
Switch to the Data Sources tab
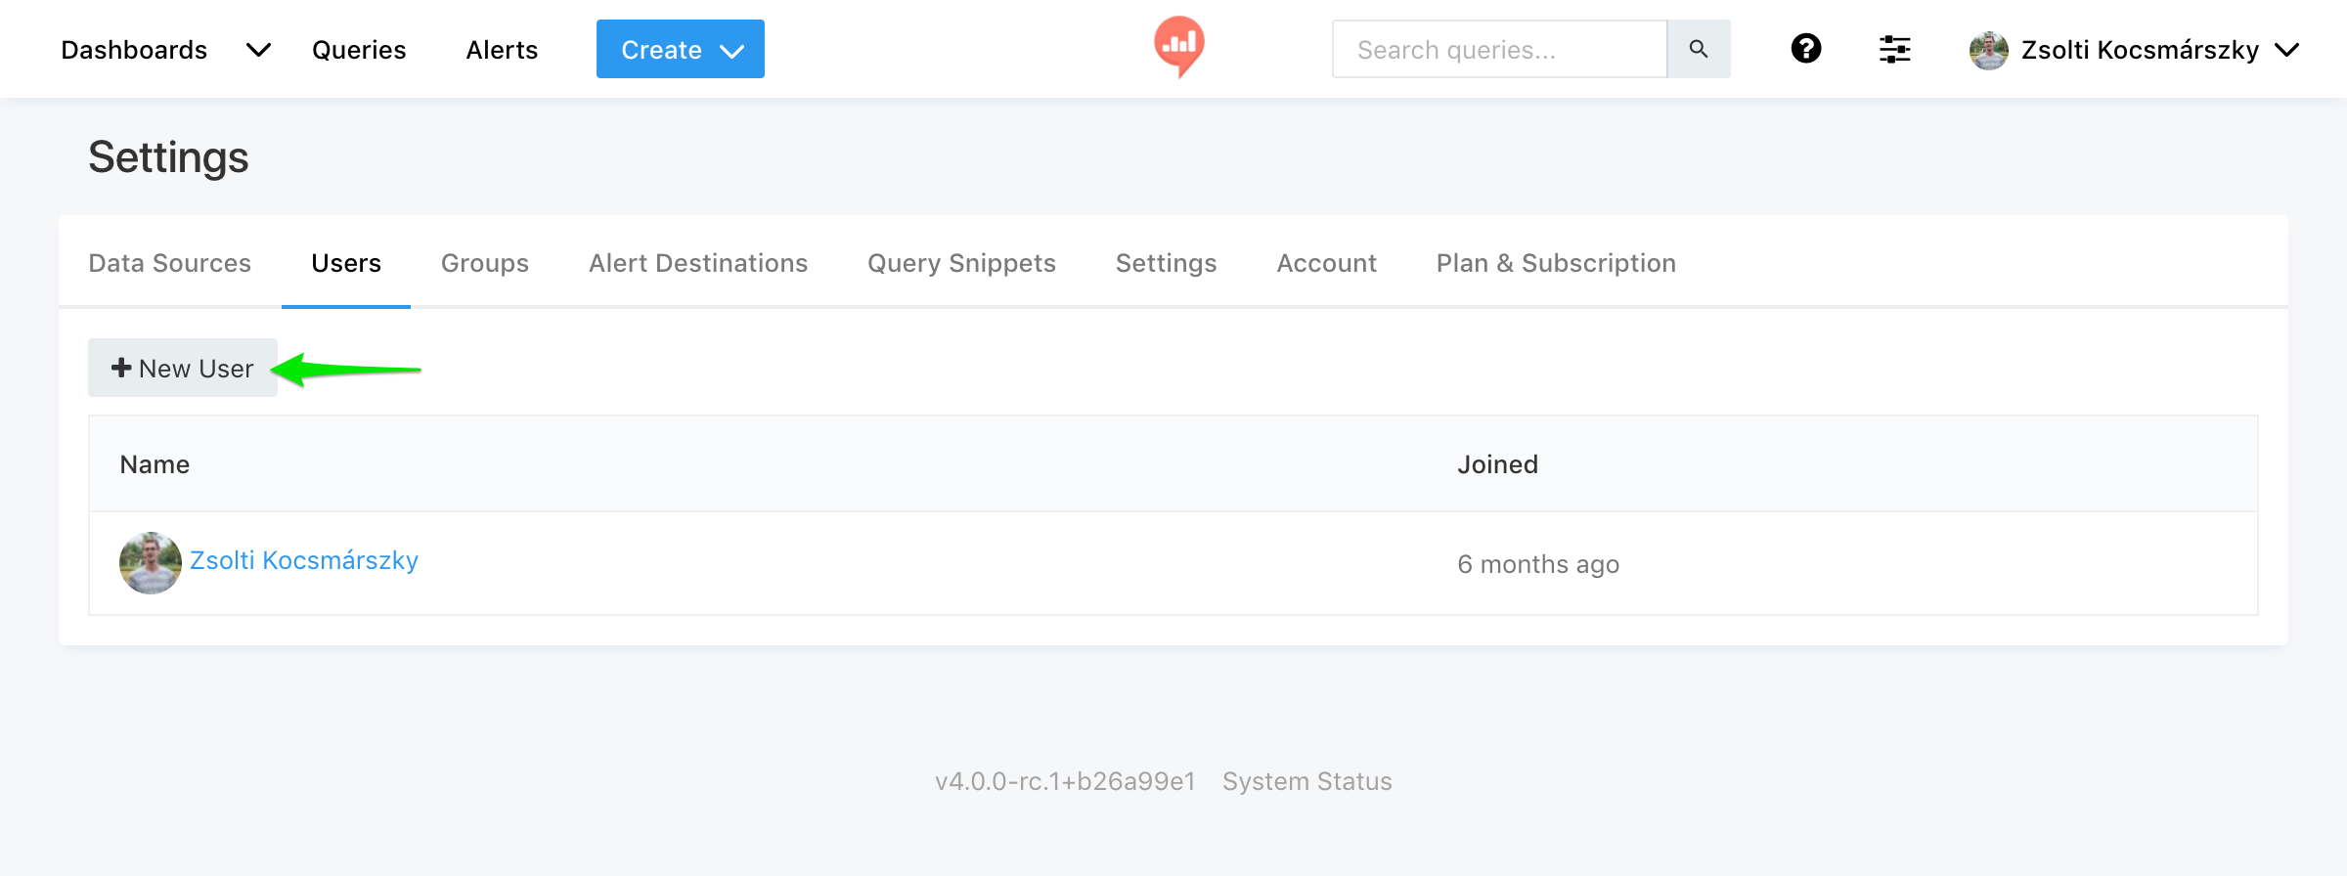[169, 263]
